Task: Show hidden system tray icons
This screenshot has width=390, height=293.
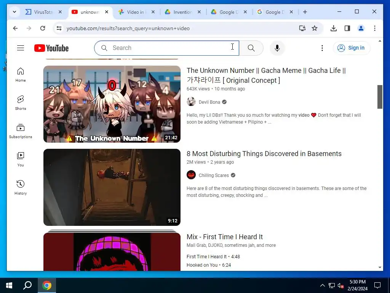Action: [322, 285]
